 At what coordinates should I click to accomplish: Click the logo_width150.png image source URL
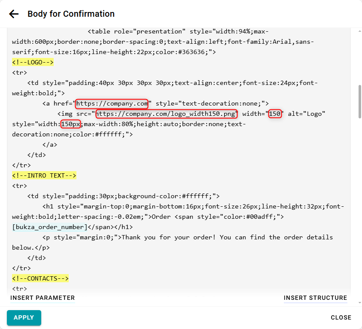tap(166, 114)
